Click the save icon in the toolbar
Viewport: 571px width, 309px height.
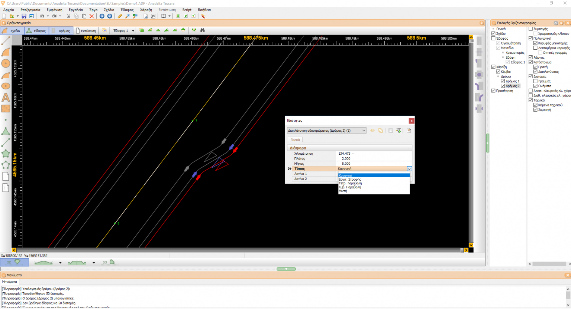[x=24, y=16]
